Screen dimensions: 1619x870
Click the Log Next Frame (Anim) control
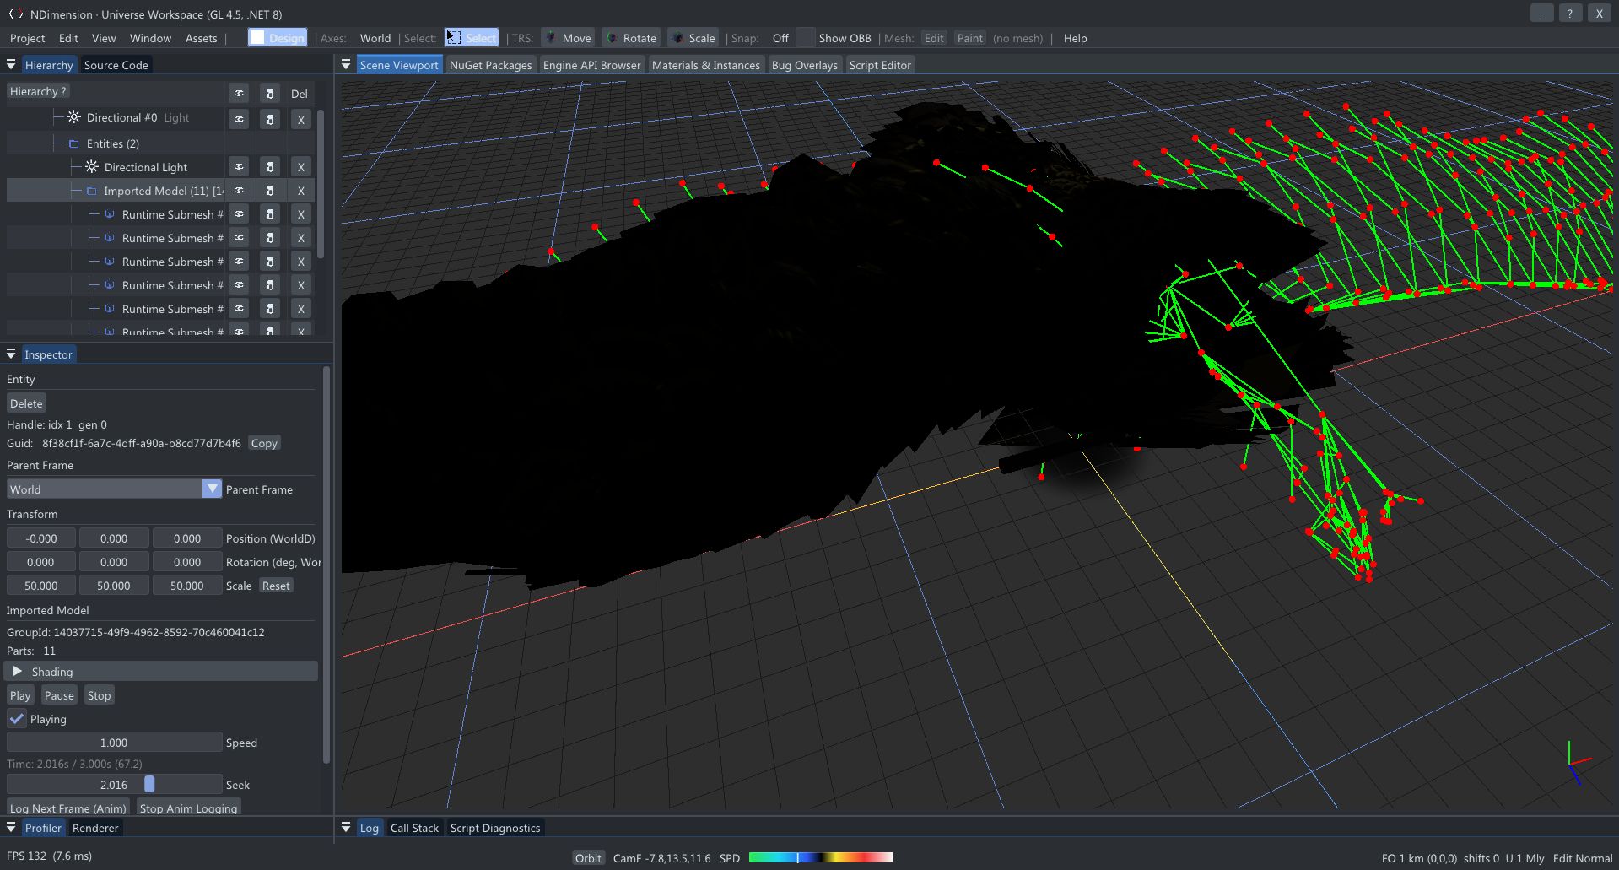coord(67,808)
